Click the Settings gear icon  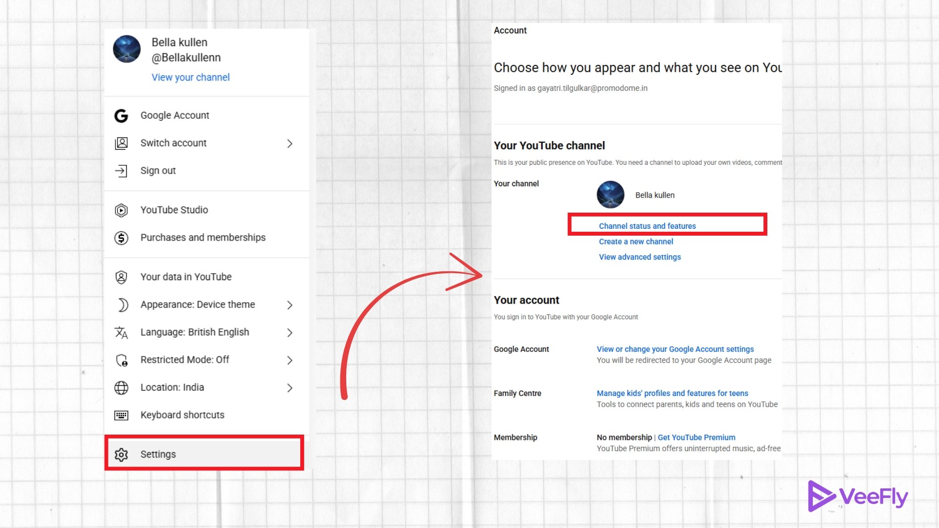pos(121,455)
